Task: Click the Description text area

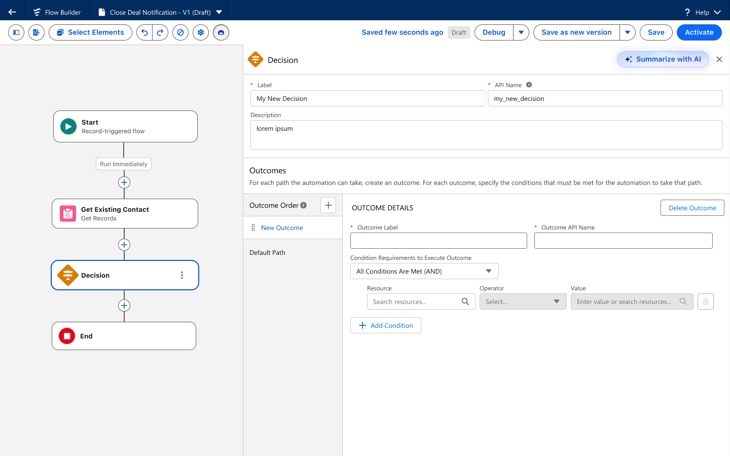Action: pos(486,135)
